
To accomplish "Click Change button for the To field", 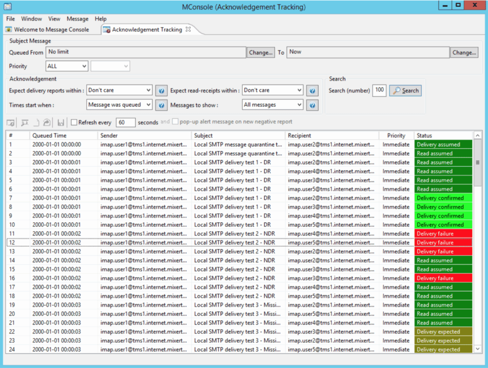I will pos(464,52).
